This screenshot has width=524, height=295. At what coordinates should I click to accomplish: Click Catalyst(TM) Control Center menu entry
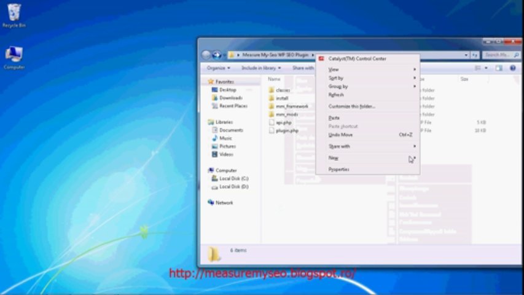tap(357, 59)
